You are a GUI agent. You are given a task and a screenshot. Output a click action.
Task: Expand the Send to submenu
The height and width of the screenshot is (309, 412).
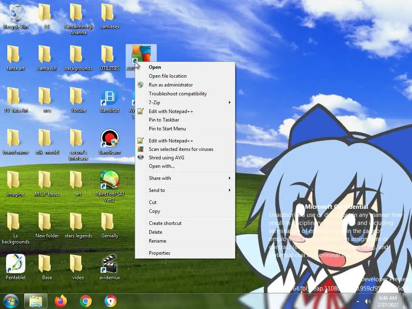coord(185,190)
